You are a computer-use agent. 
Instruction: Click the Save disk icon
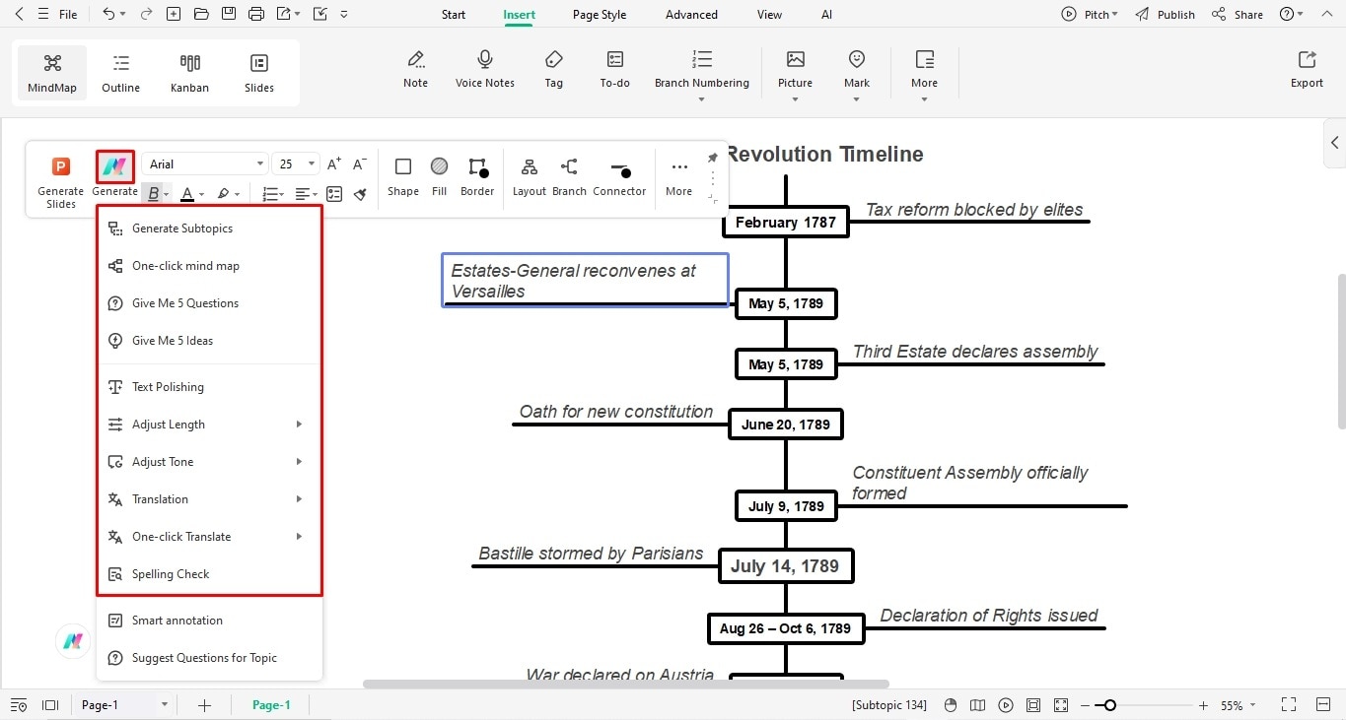tap(229, 14)
